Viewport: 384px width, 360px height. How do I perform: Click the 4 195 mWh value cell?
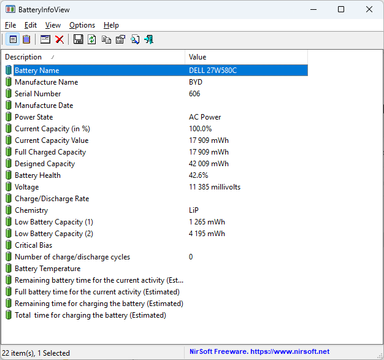(x=207, y=234)
